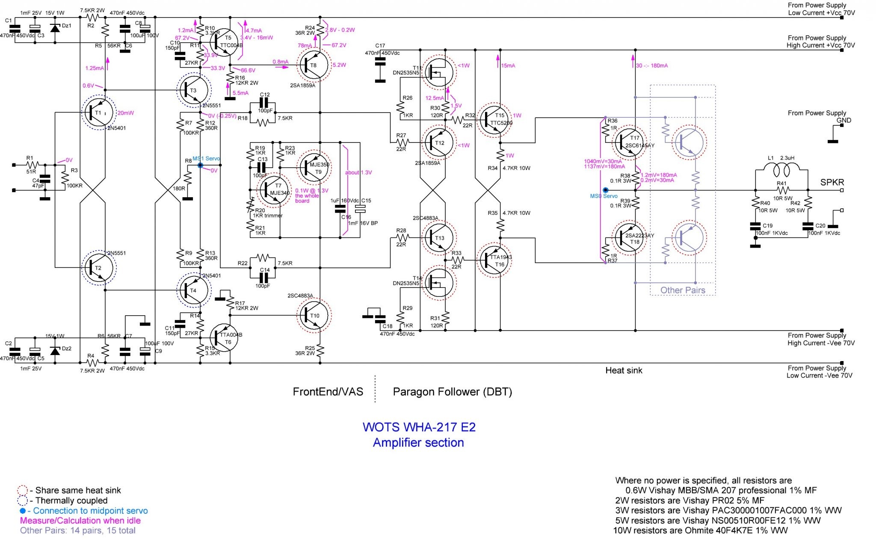Click the L1 2.3uH inductor
The width and height of the screenshot is (876, 551).
coord(781,170)
